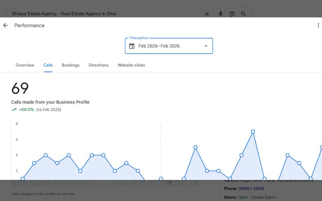Click the back arrow next to Performance
Screen dimensions: 322x201
click(6, 25)
